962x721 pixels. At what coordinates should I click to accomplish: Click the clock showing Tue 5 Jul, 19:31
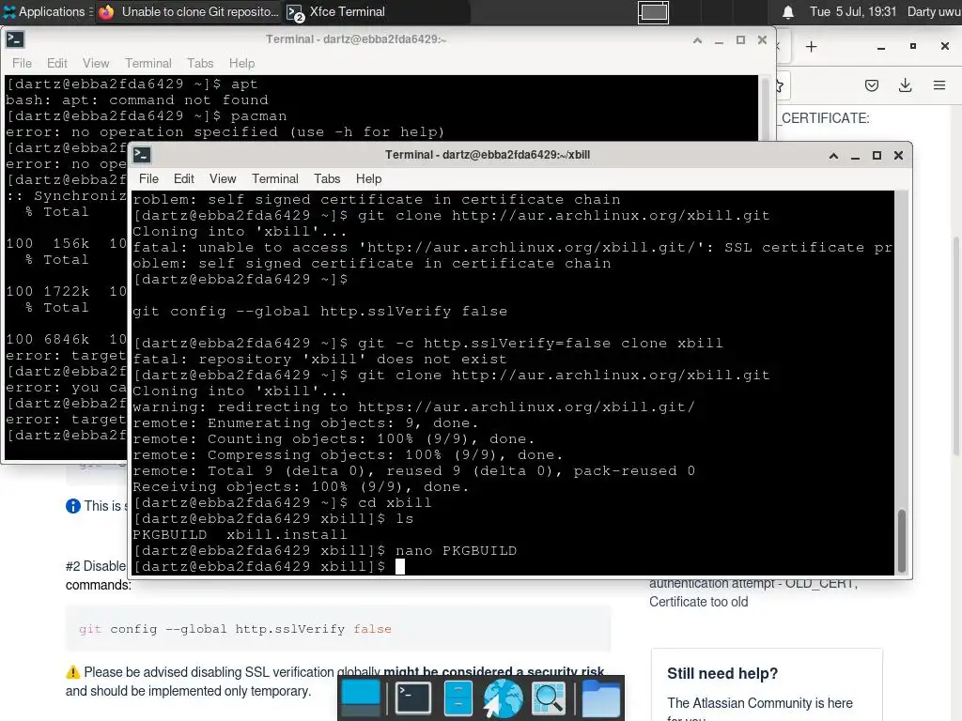click(x=853, y=11)
